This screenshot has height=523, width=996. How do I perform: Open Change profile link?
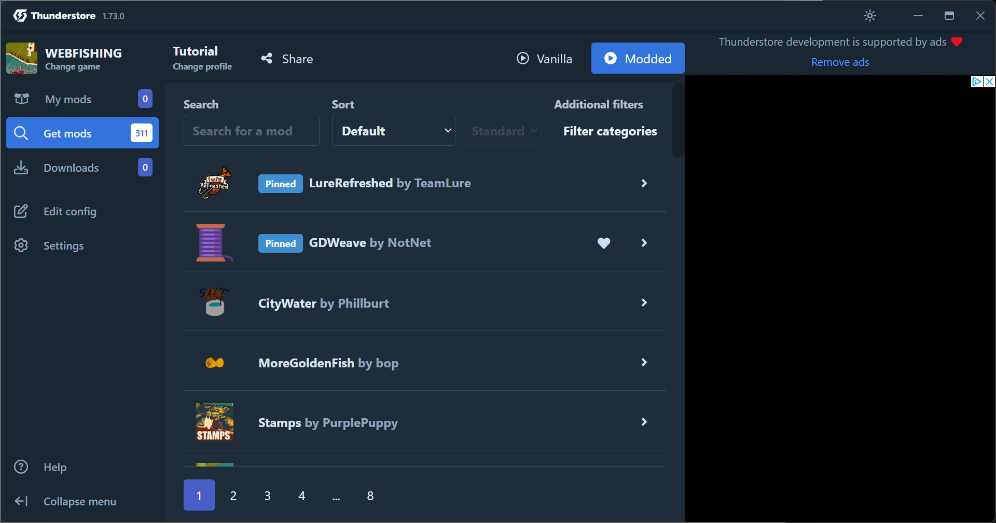(x=202, y=66)
